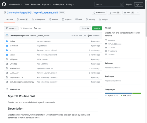Click the QML 24.4% language link

126,96
